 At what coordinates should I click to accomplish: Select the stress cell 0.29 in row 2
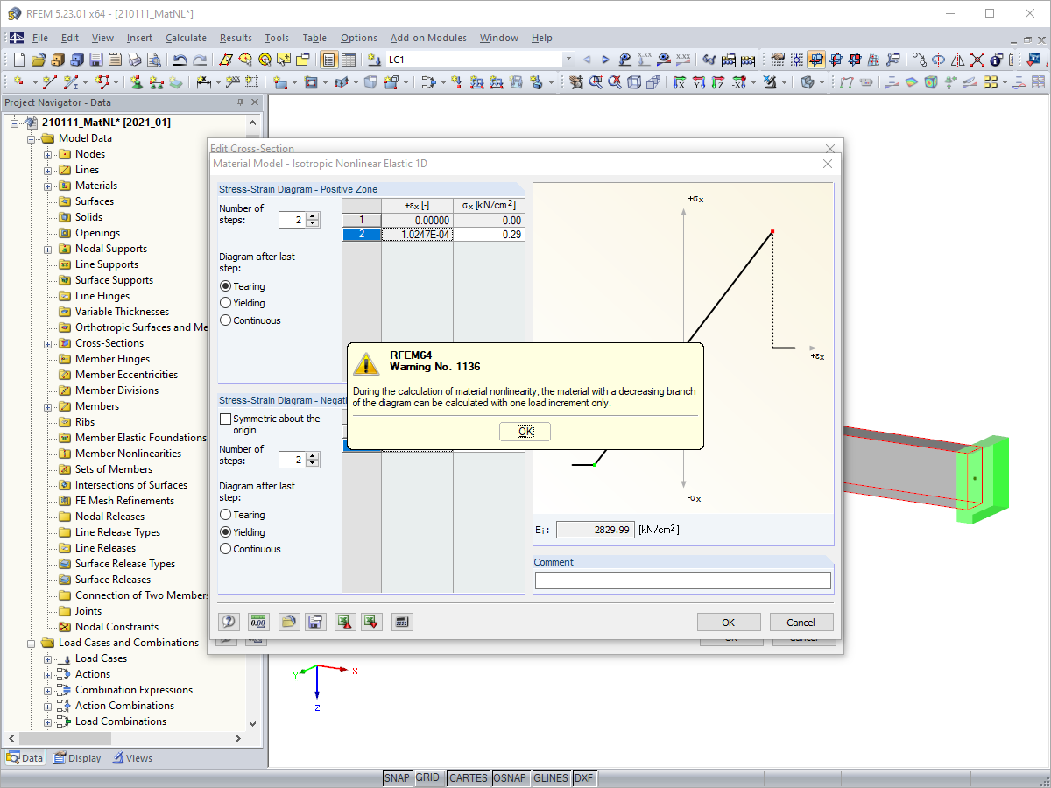pos(489,235)
